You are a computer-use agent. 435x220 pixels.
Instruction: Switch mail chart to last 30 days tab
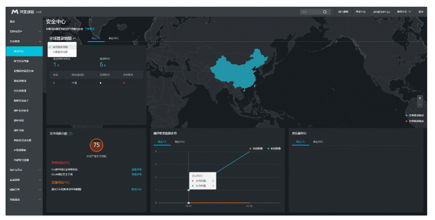(x=180, y=142)
